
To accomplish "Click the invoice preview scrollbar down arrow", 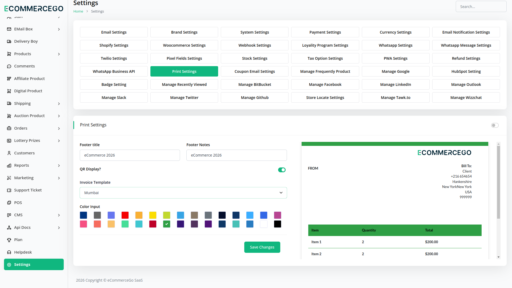I will [498, 257].
